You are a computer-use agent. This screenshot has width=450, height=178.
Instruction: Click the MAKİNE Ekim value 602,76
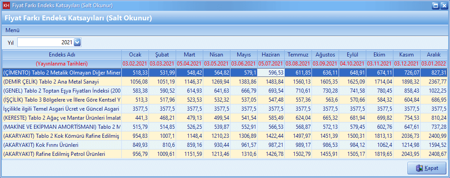click(x=379, y=127)
